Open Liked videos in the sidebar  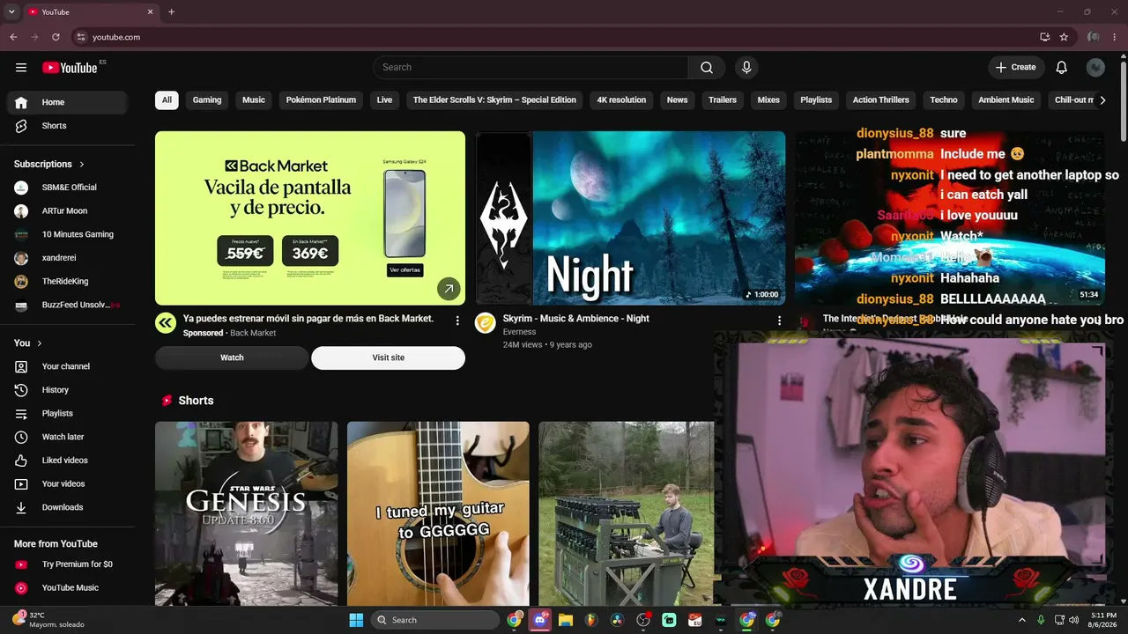tap(67, 461)
